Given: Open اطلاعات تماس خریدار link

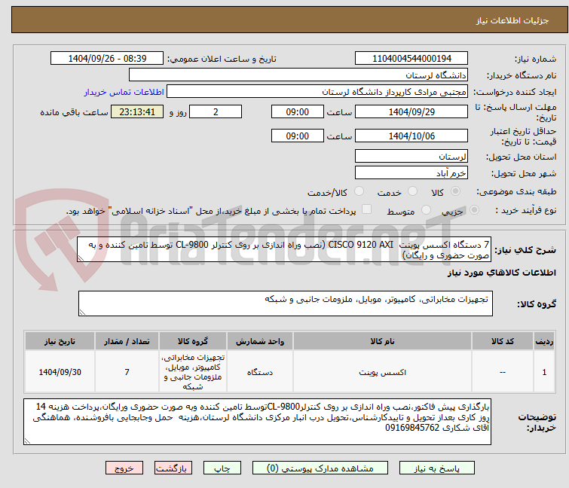Looking at the screenshot, I should pyautogui.click(x=124, y=92).
